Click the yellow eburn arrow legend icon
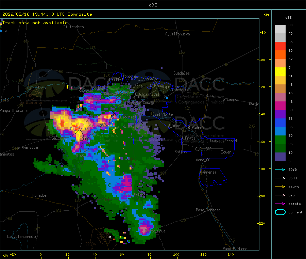Viewport: 306px width, 259px height. (x=280, y=187)
